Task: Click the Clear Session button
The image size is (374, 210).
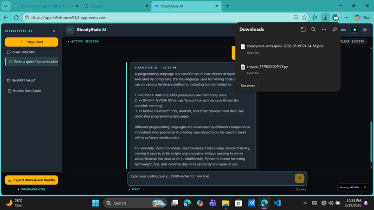Action: [352, 41]
